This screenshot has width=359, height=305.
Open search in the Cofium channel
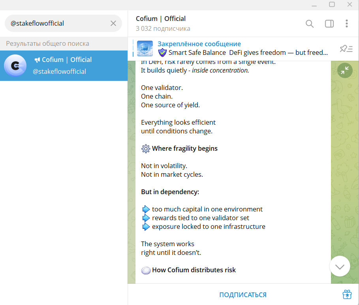[310, 24]
